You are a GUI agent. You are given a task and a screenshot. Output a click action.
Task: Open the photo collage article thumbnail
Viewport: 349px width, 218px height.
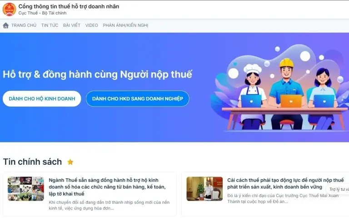(x=26, y=189)
